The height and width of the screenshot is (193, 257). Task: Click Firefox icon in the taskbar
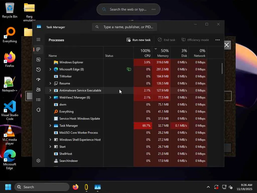pos(76,187)
